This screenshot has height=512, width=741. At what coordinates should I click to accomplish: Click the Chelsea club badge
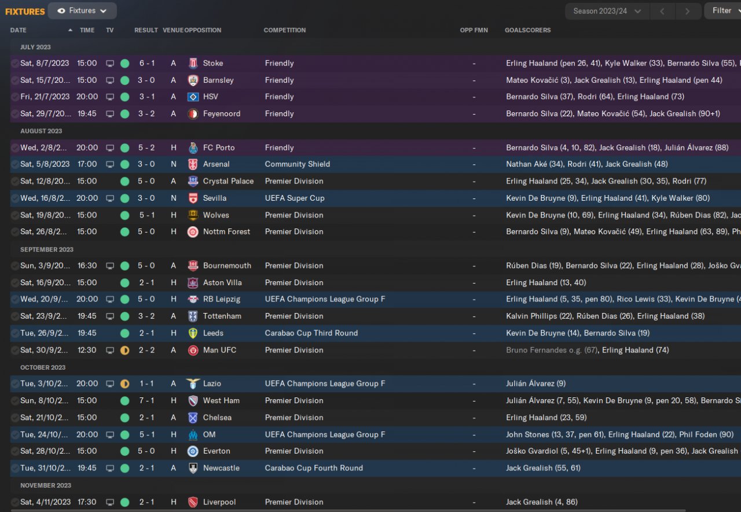click(x=193, y=418)
